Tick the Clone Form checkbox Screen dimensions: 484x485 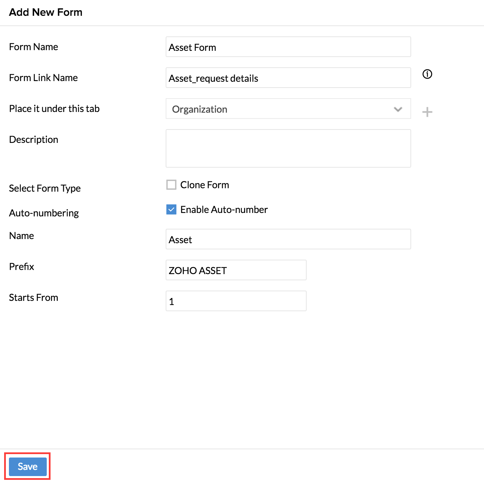pyautogui.click(x=171, y=185)
